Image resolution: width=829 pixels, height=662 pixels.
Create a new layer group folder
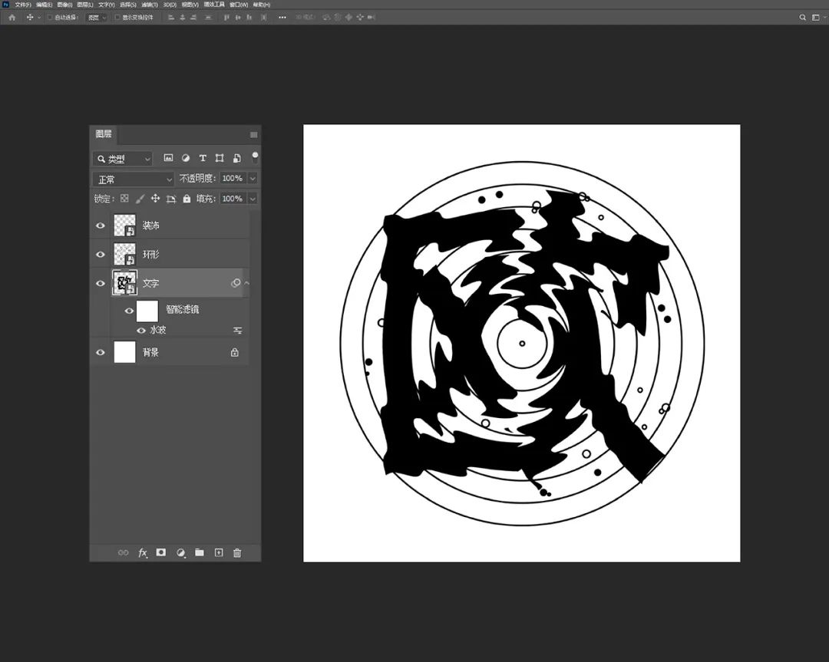pyautogui.click(x=200, y=552)
